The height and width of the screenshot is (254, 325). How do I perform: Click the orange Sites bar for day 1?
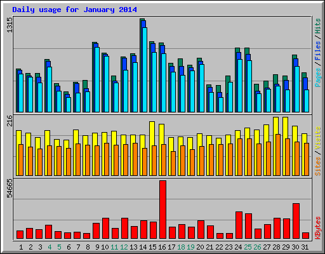click(x=21, y=160)
